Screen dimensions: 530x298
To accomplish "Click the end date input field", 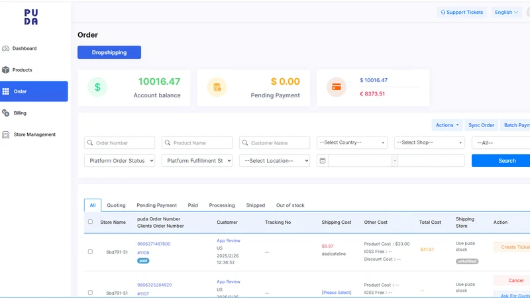I will [x=431, y=161].
